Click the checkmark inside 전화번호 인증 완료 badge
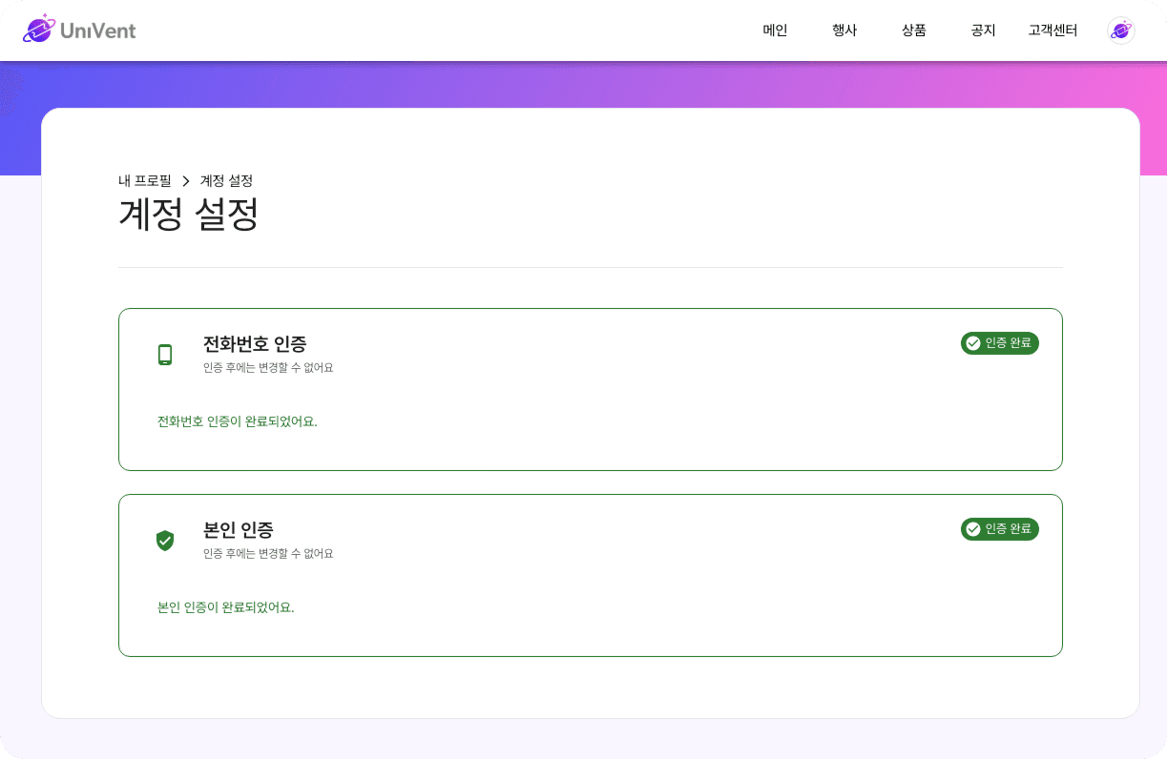The width and height of the screenshot is (1167, 759). (x=973, y=343)
